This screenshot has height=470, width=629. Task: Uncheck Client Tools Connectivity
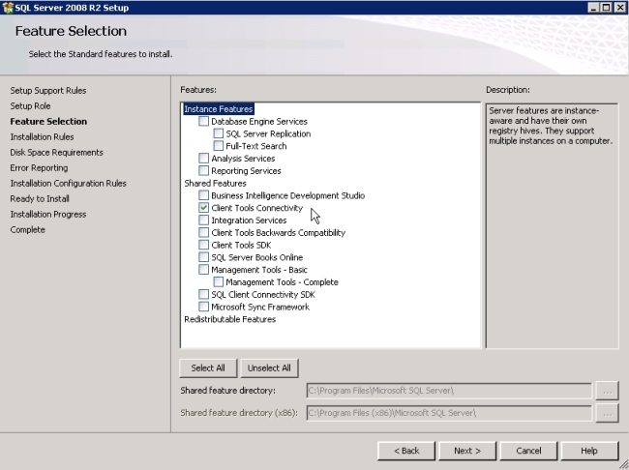204,208
